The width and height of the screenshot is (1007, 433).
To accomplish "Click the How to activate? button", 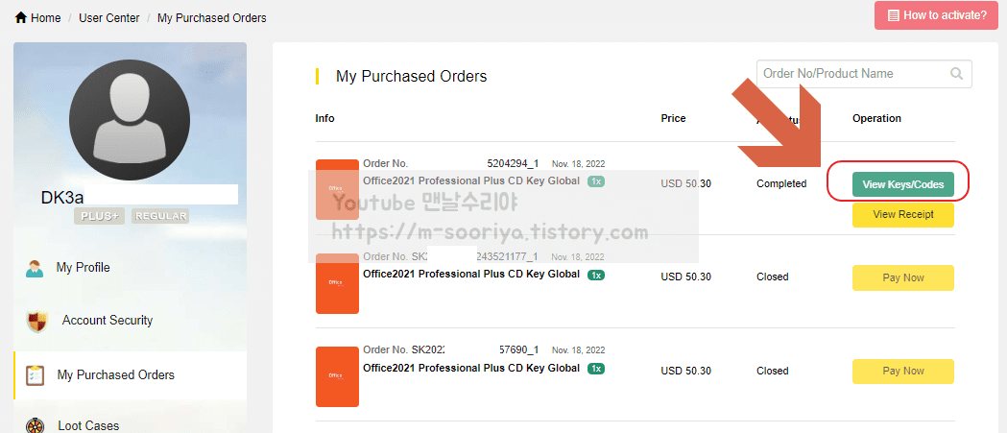I will point(937,15).
